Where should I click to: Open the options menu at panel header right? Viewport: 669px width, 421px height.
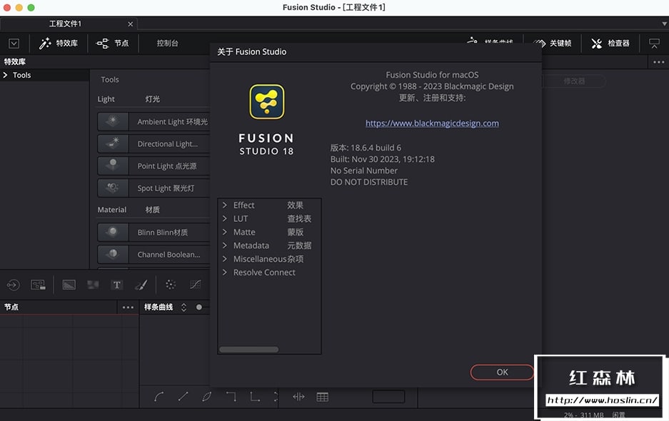coord(659,62)
